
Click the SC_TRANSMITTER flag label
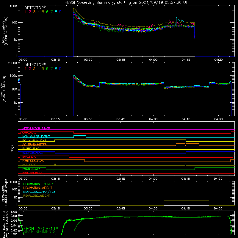tap(35, 145)
